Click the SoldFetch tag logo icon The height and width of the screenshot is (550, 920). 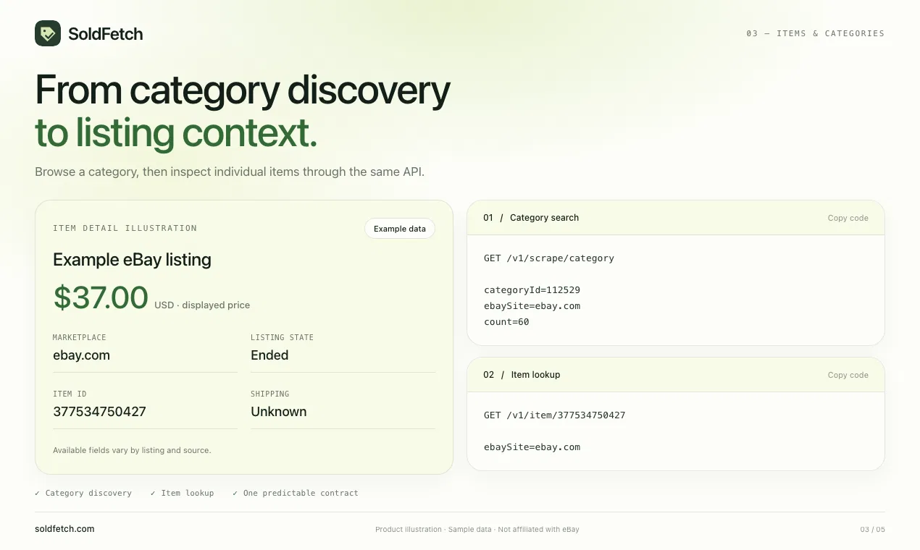coord(48,33)
